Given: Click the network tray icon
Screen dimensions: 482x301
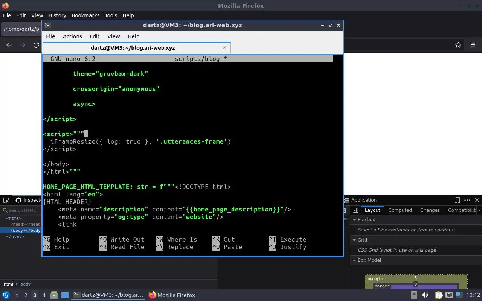Looking at the screenshot, I should (x=450, y=295).
